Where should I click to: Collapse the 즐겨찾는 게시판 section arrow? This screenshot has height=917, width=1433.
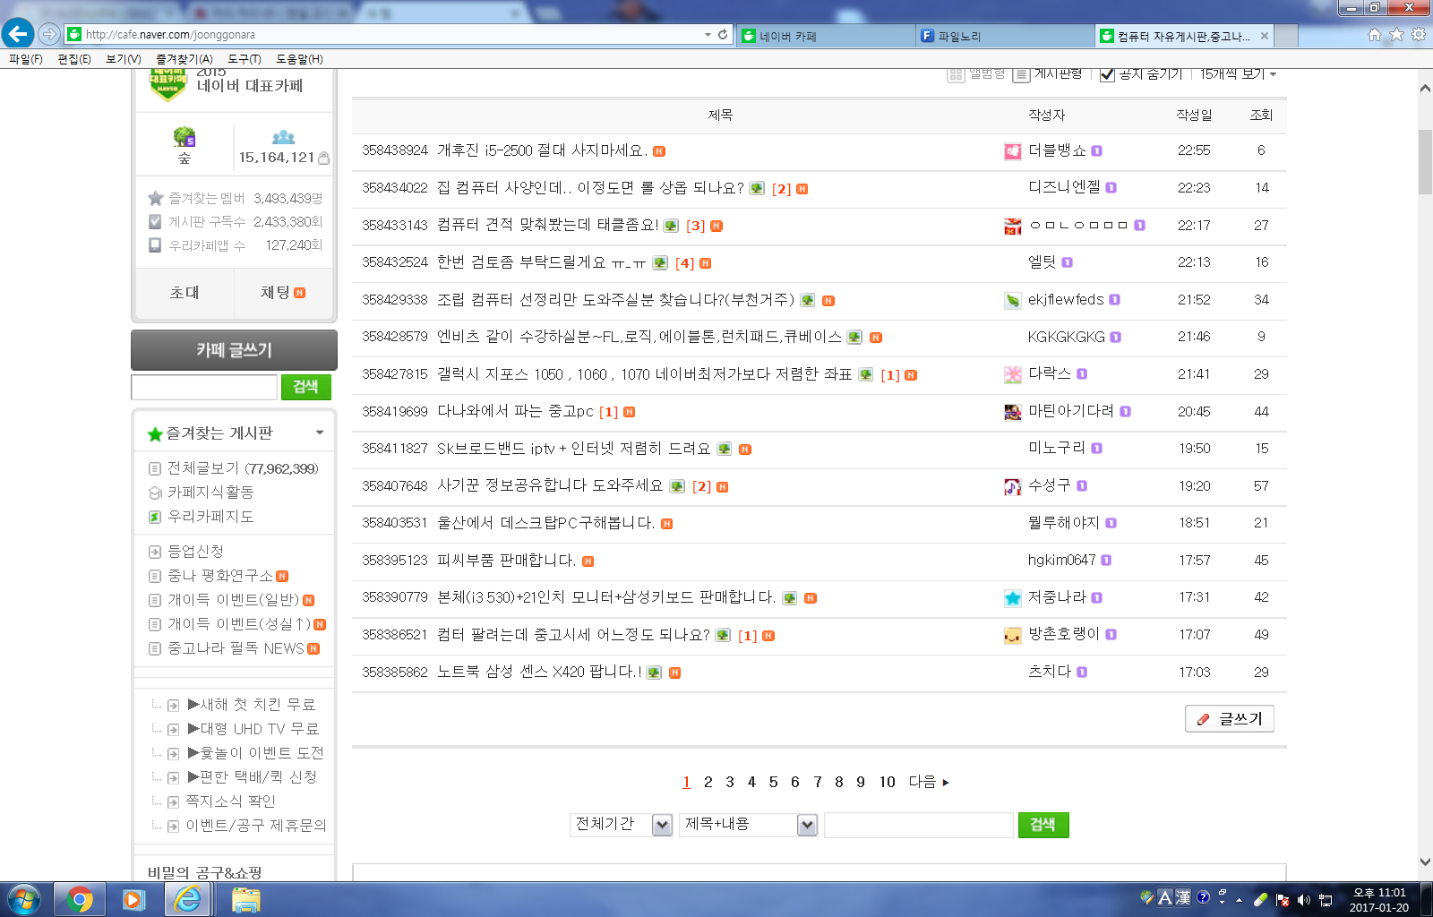click(x=320, y=433)
